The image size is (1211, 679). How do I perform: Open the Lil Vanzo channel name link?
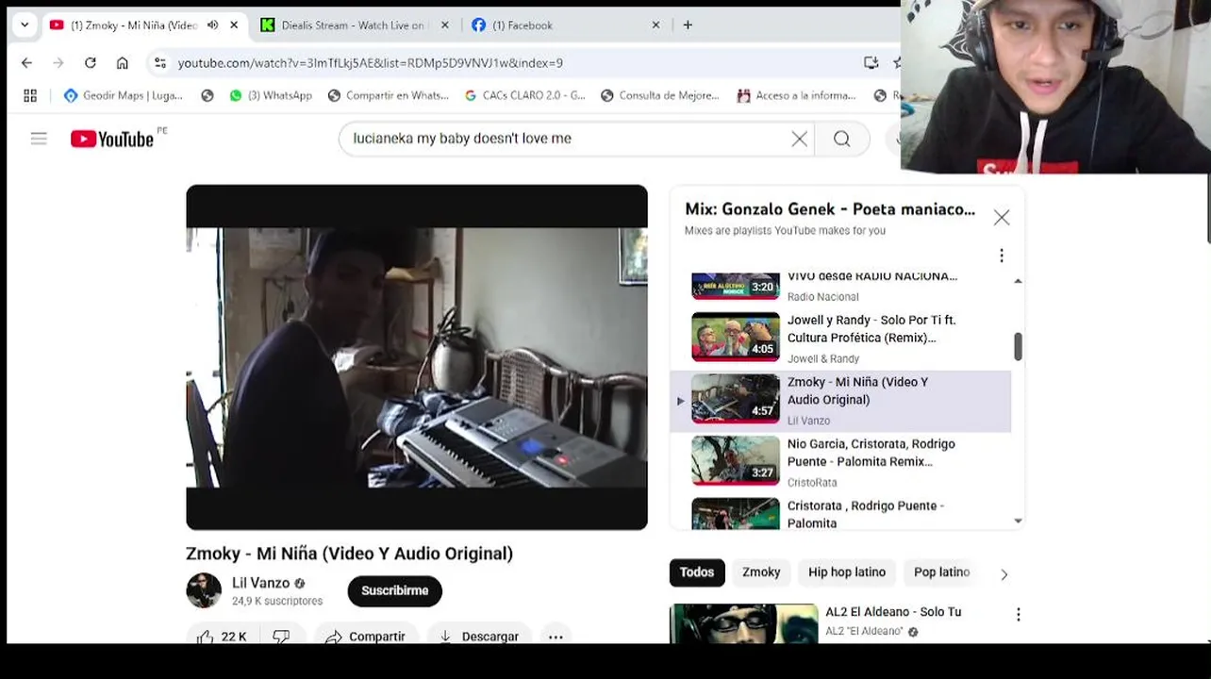[260, 583]
